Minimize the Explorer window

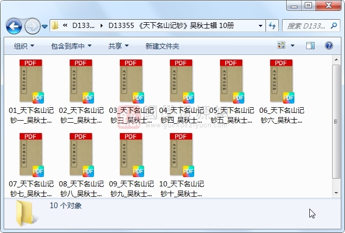click(294, 6)
